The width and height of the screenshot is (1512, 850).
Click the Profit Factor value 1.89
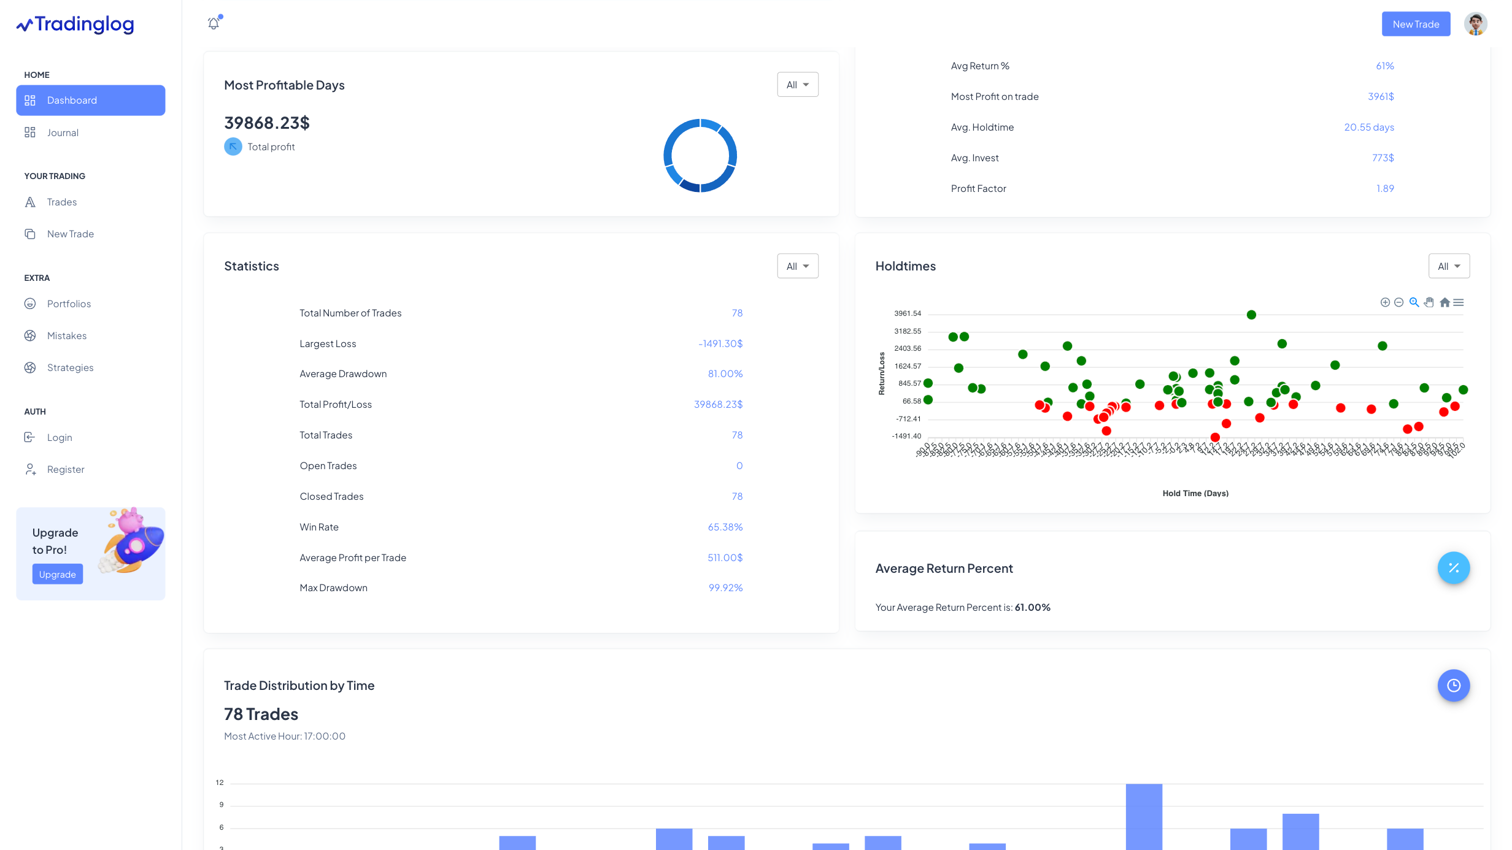(x=1385, y=188)
